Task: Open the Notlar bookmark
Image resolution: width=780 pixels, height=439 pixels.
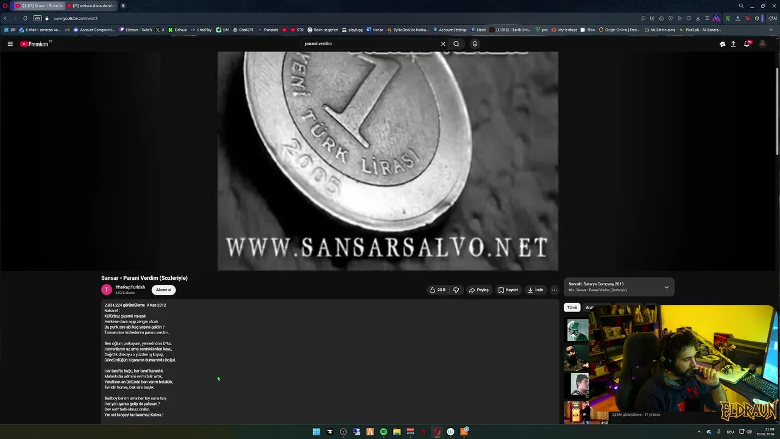Action: coord(375,29)
